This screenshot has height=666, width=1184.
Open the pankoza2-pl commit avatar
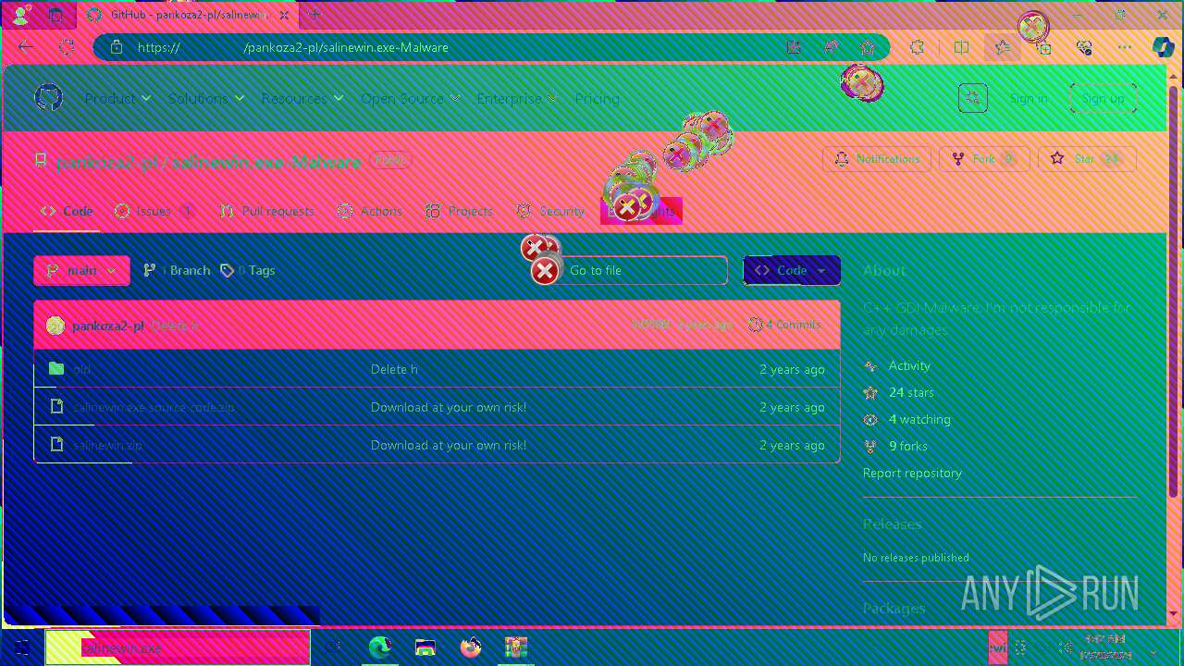56,326
